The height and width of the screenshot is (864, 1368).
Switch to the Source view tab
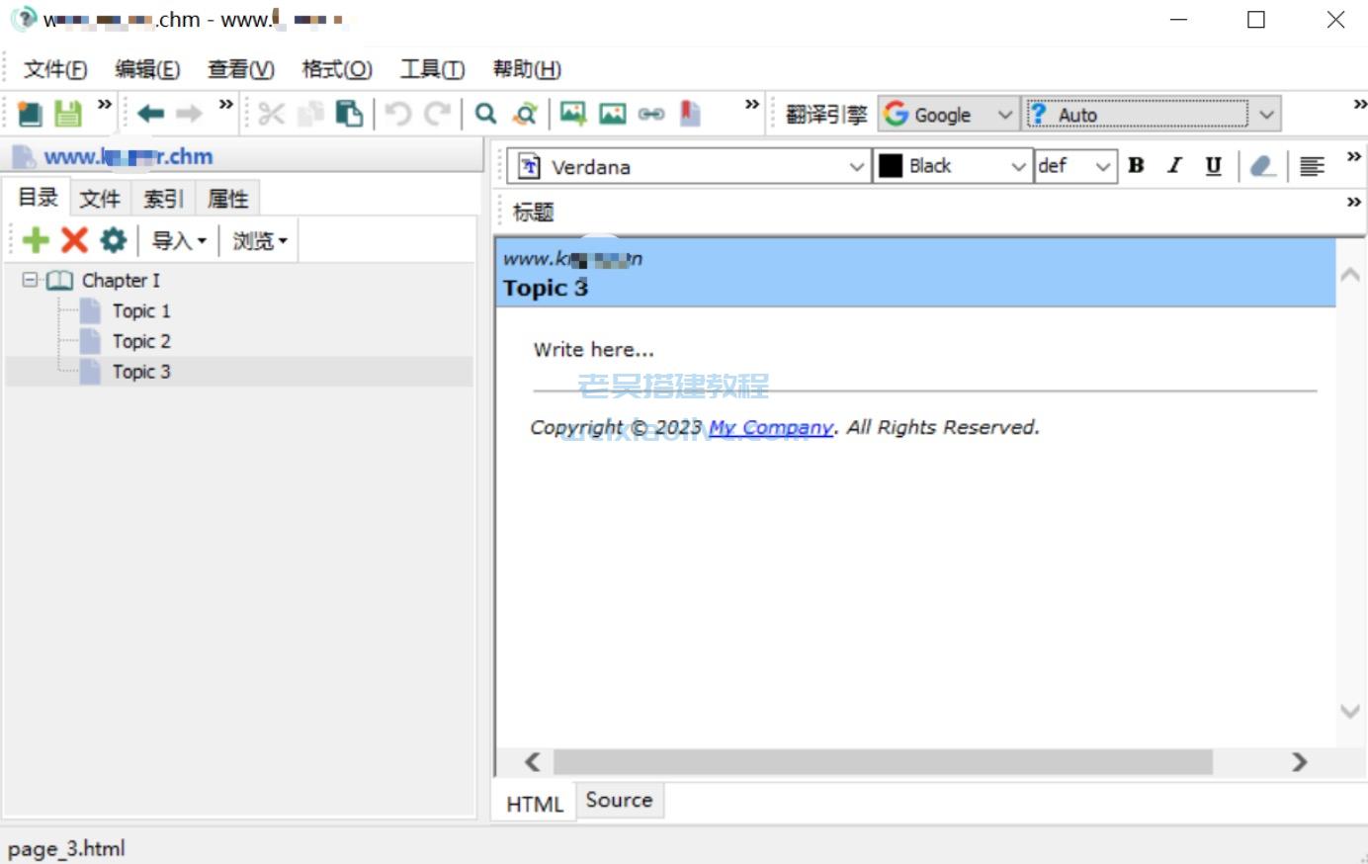pyautogui.click(x=619, y=800)
